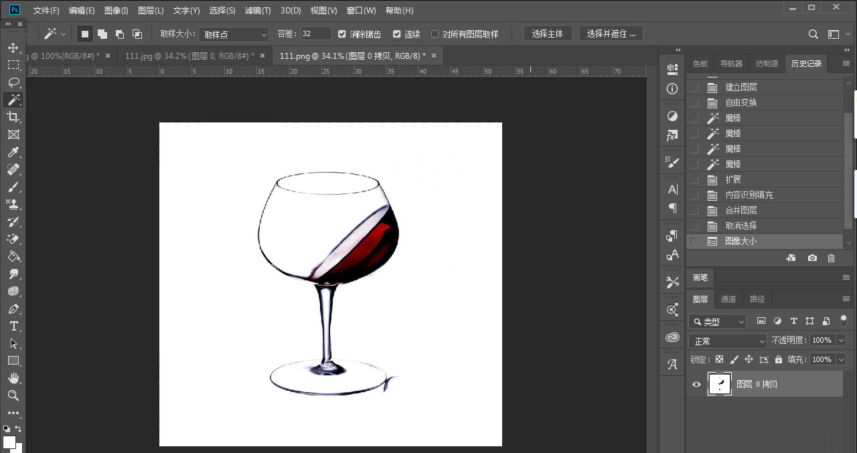
Task: Select the Path Selection tool
Action: click(13, 343)
